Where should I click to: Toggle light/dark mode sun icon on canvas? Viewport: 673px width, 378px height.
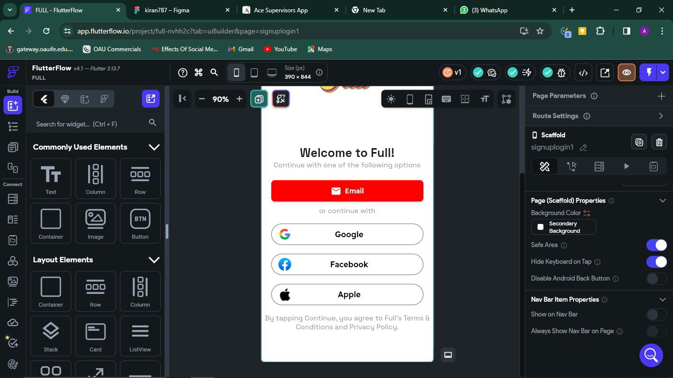tap(391, 99)
